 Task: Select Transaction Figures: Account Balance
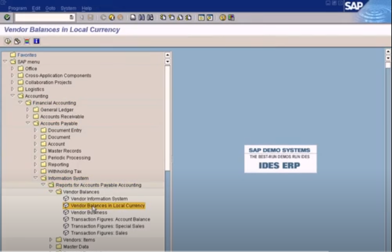tap(110, 219)
